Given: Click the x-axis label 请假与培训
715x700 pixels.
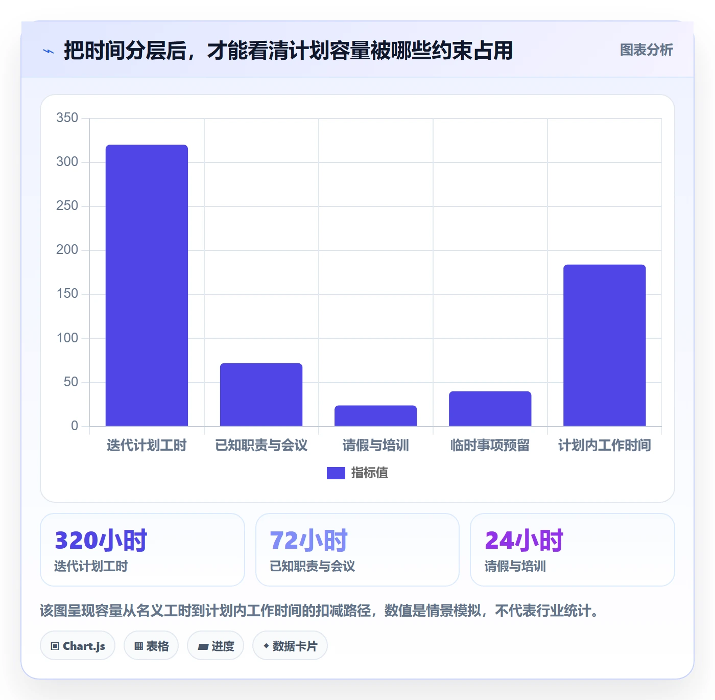Looking at the screenshot, I should 375,446.
